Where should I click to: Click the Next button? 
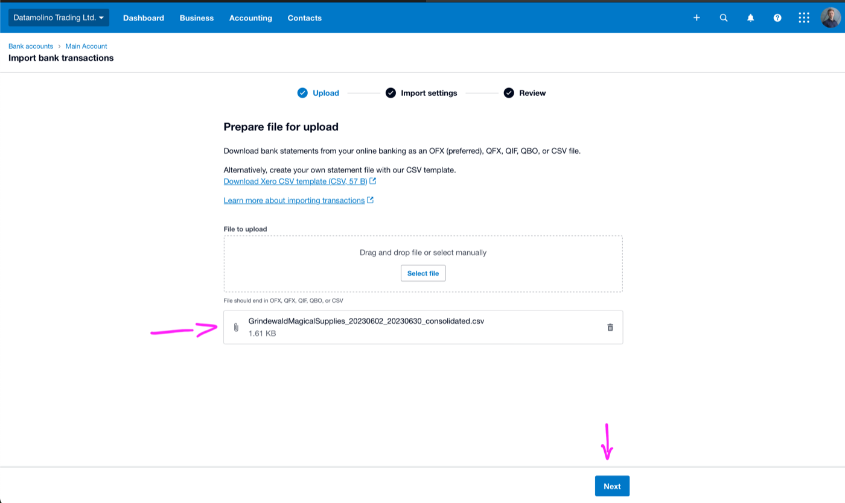(x=611, y=486)
